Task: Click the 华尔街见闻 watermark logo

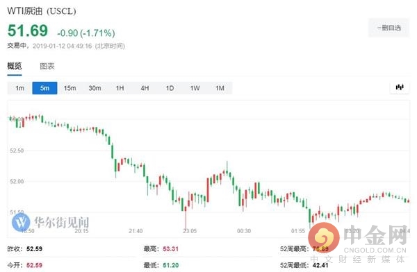Action: click(51, 222)
